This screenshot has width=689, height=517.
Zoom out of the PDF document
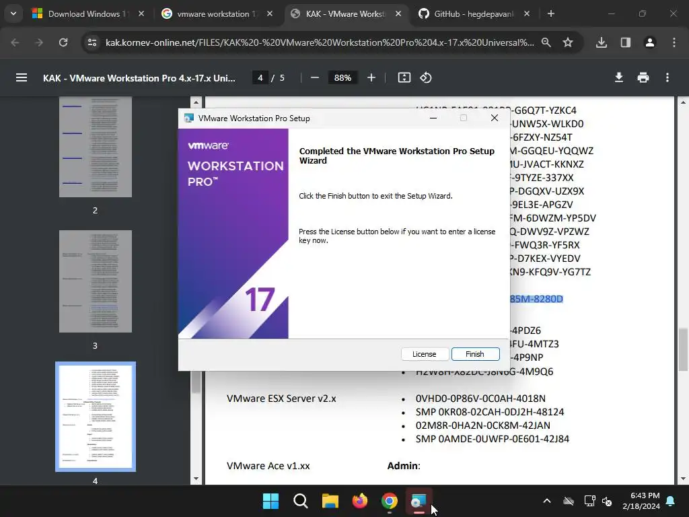315,78
